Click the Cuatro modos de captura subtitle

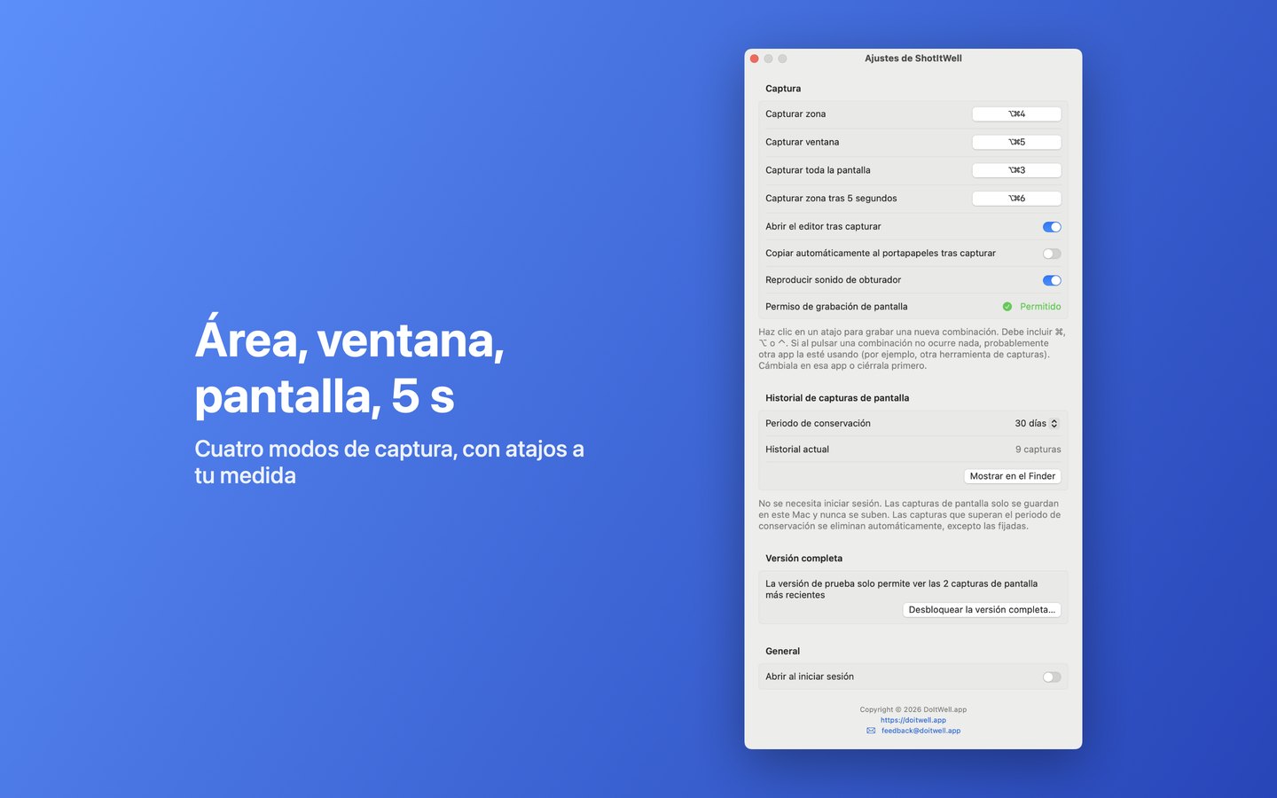tap(389, 462)
